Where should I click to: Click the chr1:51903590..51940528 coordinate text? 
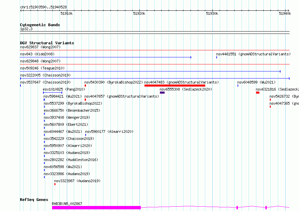click(43, 7)
